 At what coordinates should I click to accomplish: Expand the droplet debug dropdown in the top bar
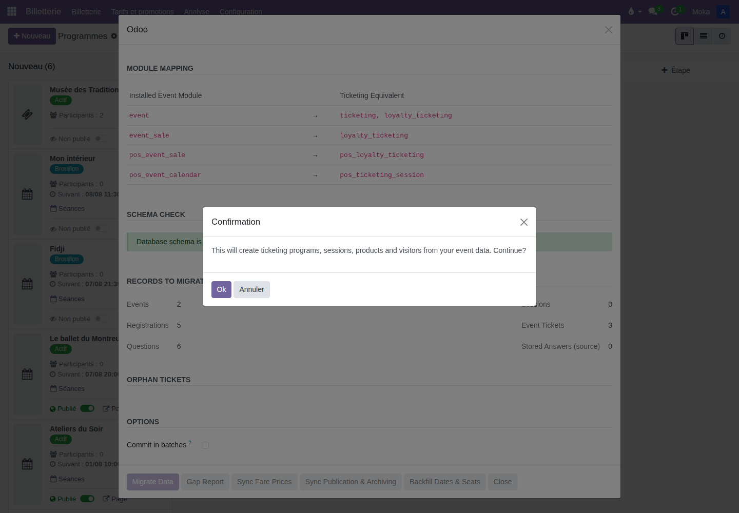pyautogui.click(x=635, y=11)
